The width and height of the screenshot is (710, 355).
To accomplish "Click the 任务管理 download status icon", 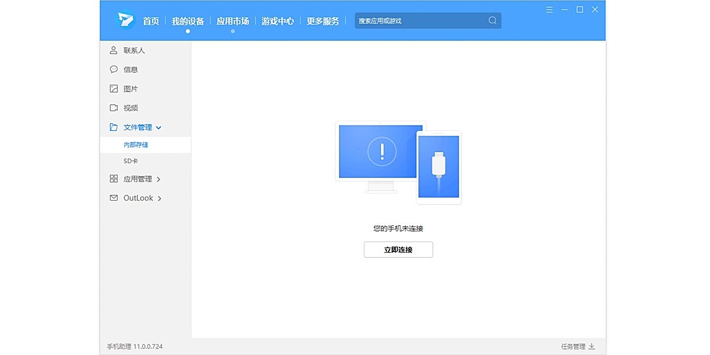I will 592,346.
